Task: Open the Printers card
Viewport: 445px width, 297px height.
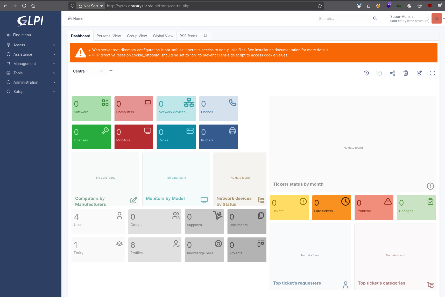Action: pos(218,137)
